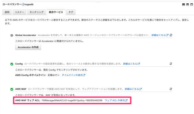Open Global Accelerator 詳細はこちら link

point(160,35)
